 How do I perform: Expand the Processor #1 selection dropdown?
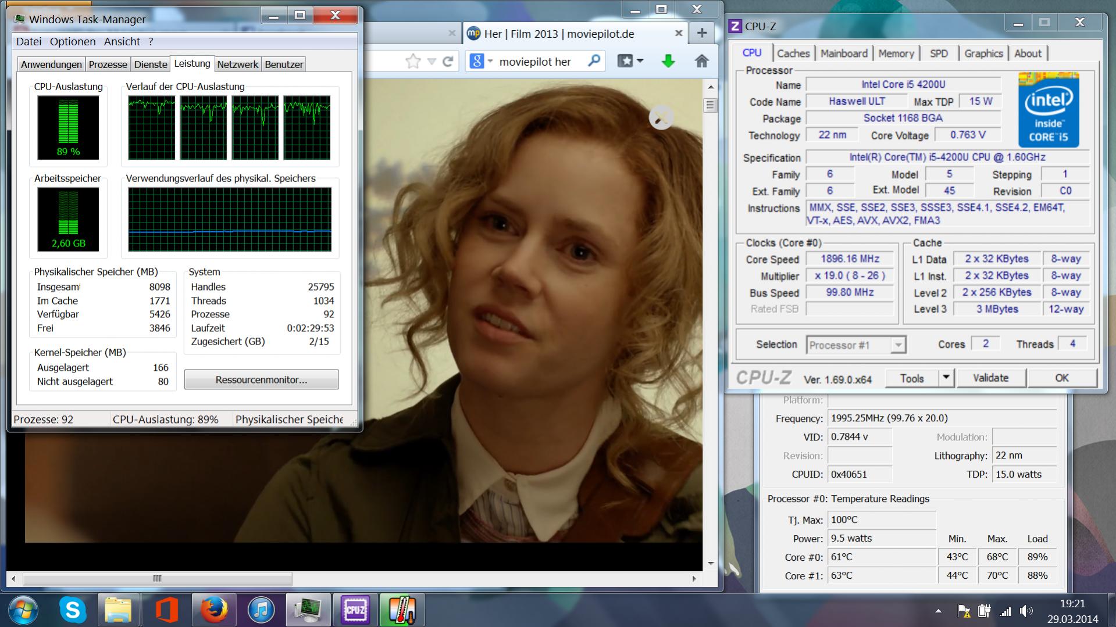tap(898, 345)
